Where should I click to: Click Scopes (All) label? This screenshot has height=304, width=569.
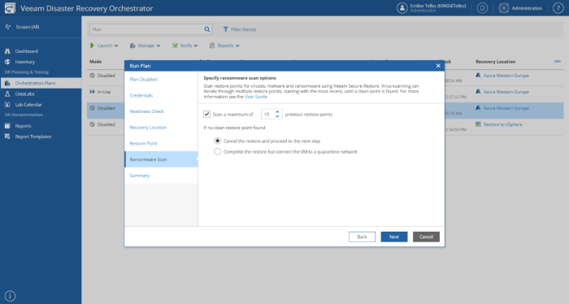click(x=27, y=27)
